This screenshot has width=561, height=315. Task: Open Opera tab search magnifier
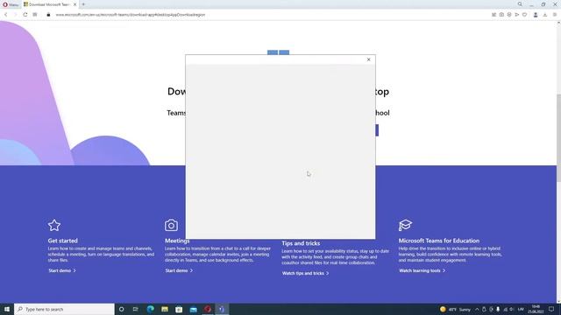tap(520, 4)
